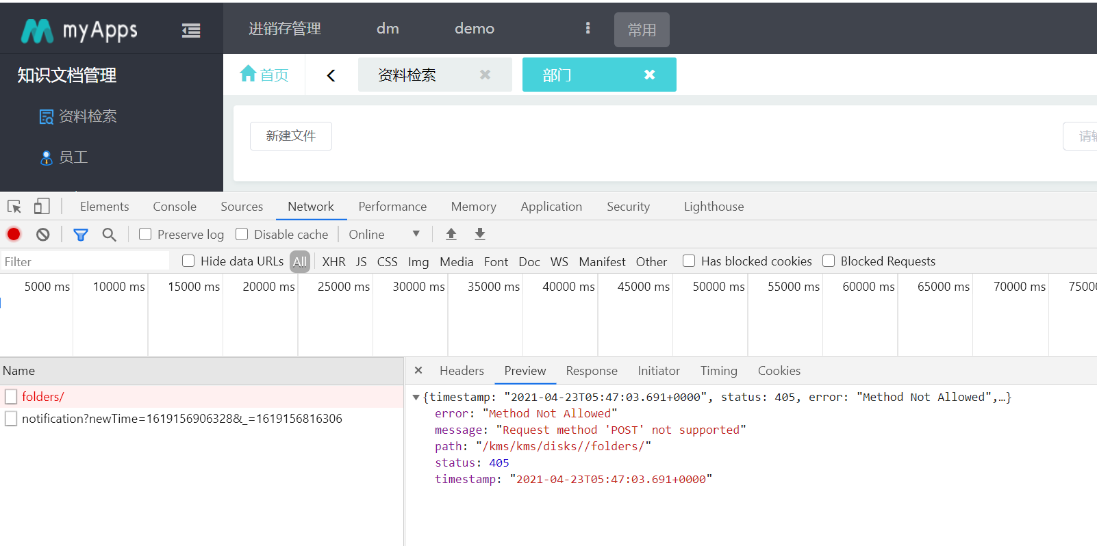The image size is (1097, 546).
Task: Click the 常用 button in top bar
Action: coord(642,29)
